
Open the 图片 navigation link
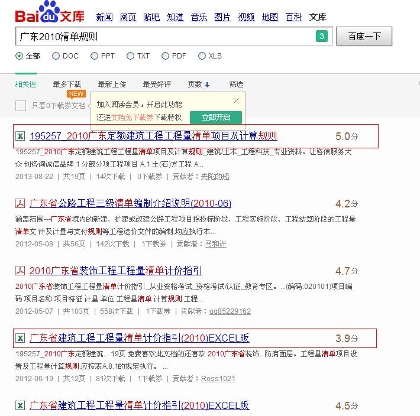click(222, 17)
